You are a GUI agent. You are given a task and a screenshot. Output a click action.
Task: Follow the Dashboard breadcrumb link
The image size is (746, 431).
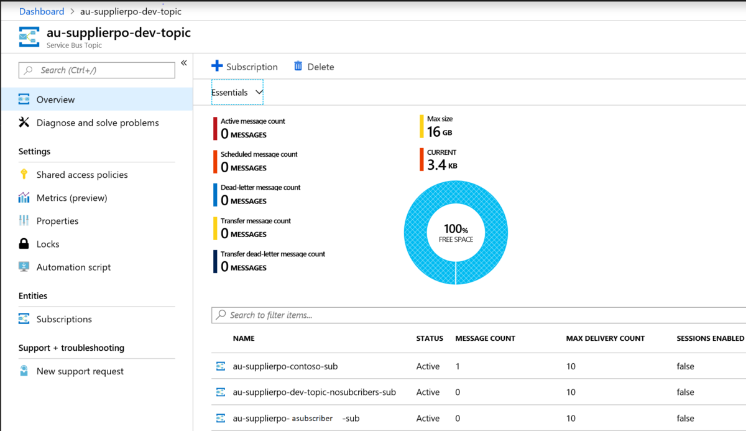tap(41, 11)
